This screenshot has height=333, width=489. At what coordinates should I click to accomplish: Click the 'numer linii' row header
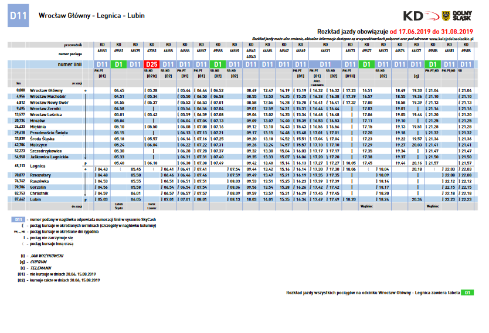pyautogui.click(x=70, y=63)
